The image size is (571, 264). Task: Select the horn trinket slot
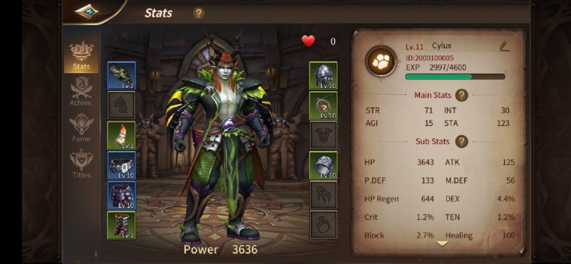point(122,136)
